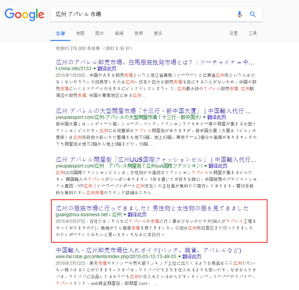The width and height of the screenshot is (299, 290).
Task: Select the 全部 tab
Action: 60,33
